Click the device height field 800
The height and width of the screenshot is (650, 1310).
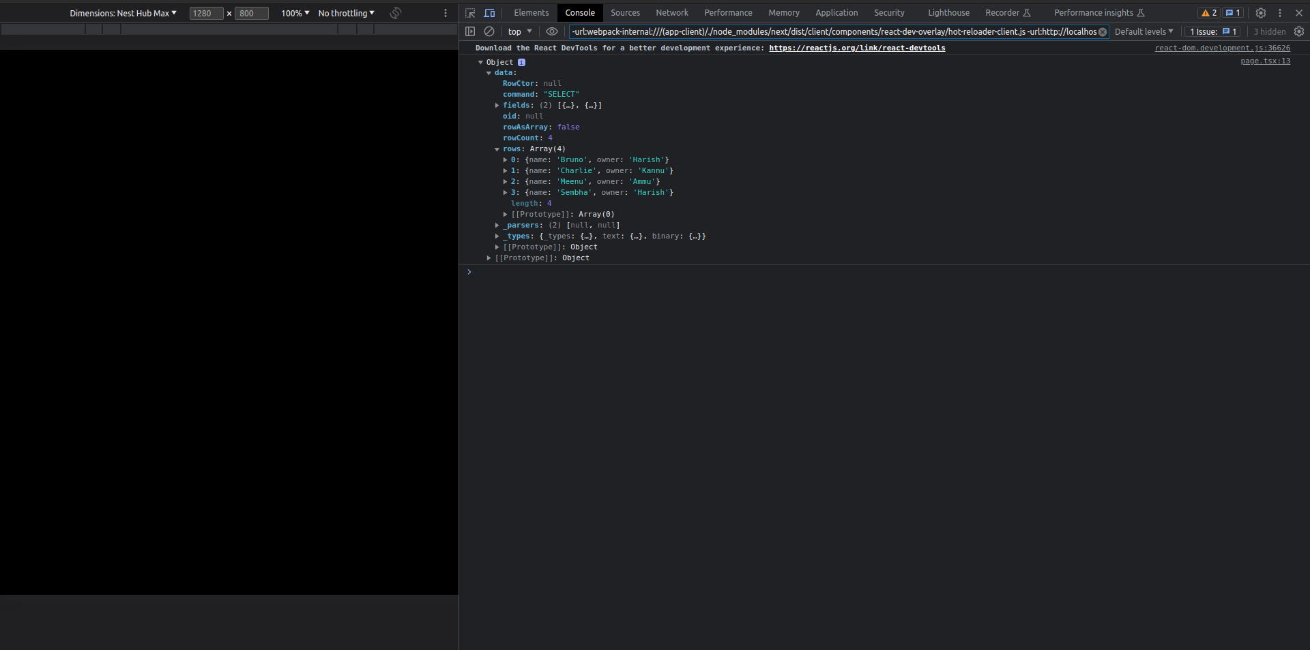(x=251, y=13)
